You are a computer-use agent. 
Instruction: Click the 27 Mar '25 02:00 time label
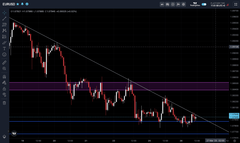[215, 141]
